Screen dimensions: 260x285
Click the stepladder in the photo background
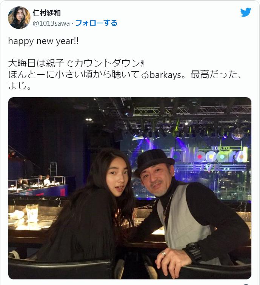point(54,169)
